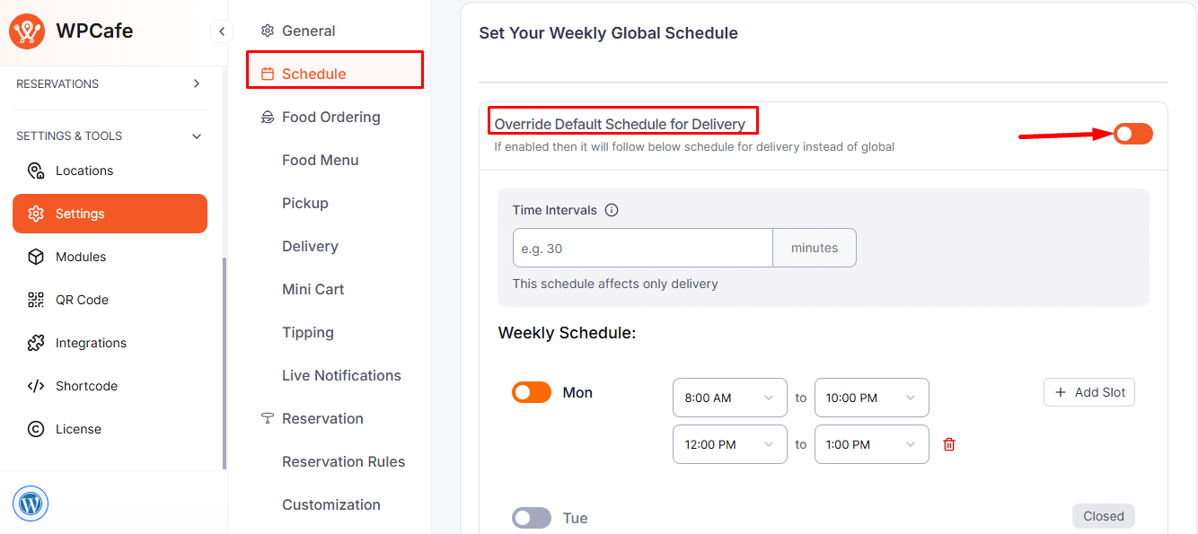The height and width of the screenshot is (534, 1198).
Task: Delete the second Monday time slot
Action: click(x=949, y=444)
